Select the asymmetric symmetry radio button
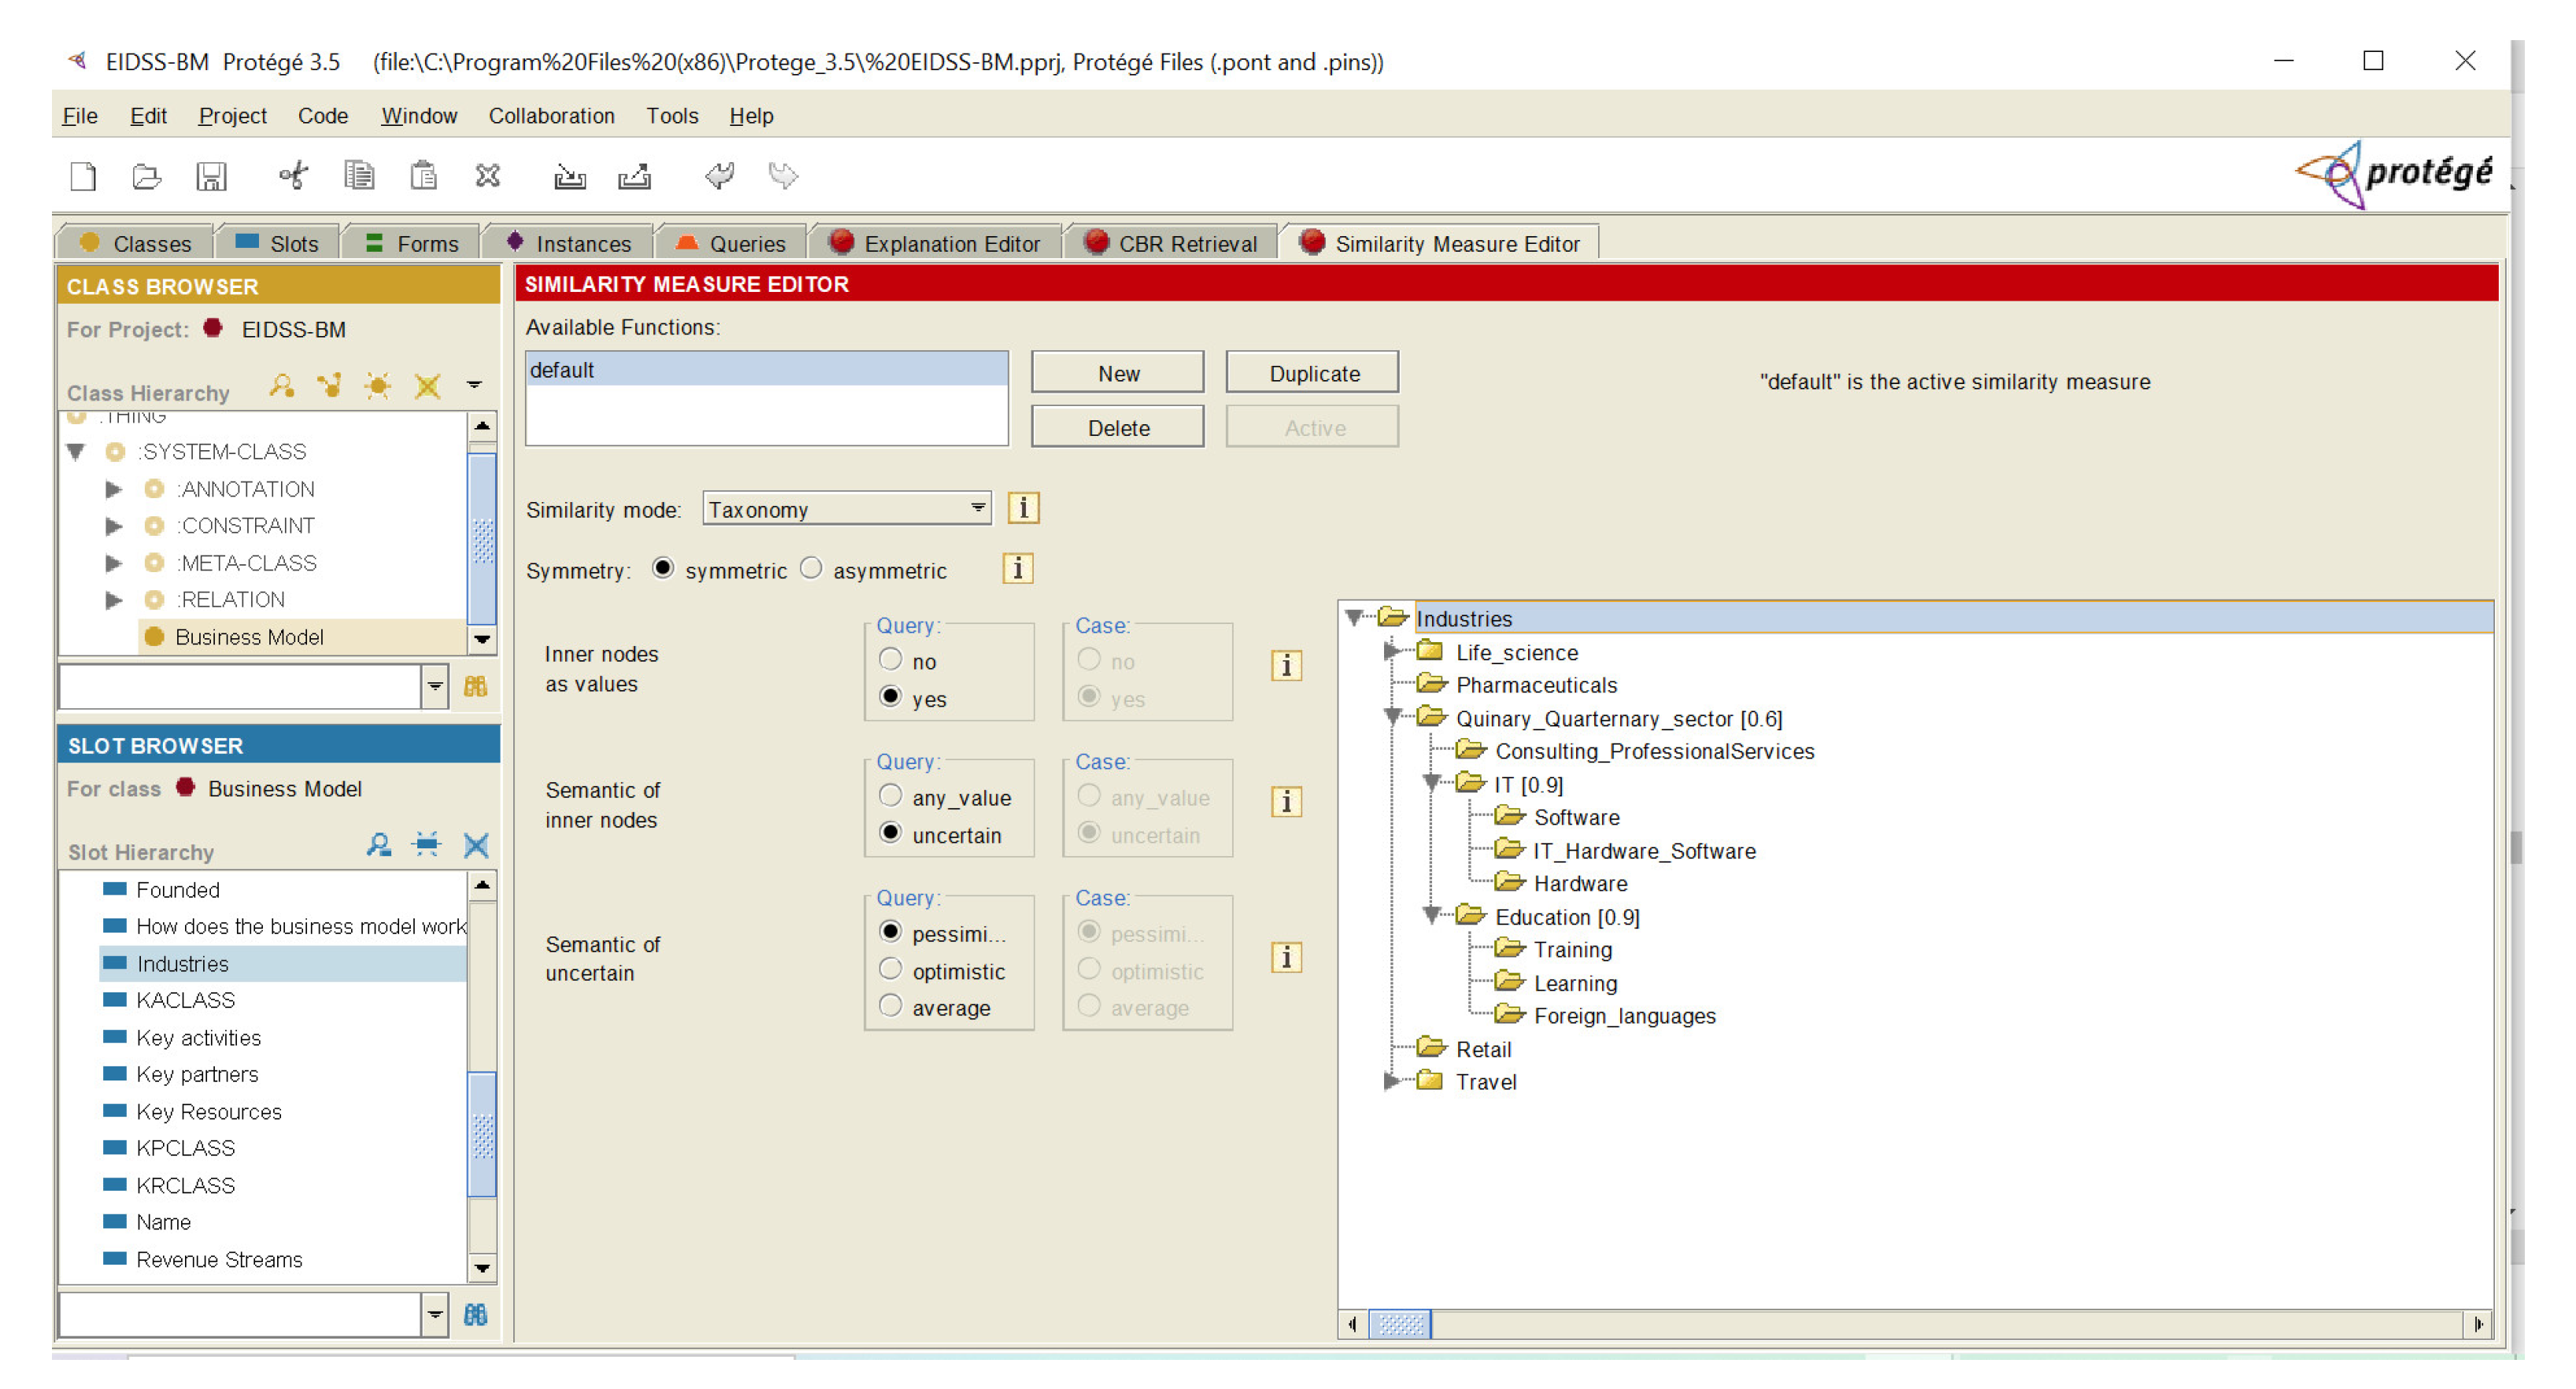Viewport: 2576px width, 1389px height. [811, 569]
